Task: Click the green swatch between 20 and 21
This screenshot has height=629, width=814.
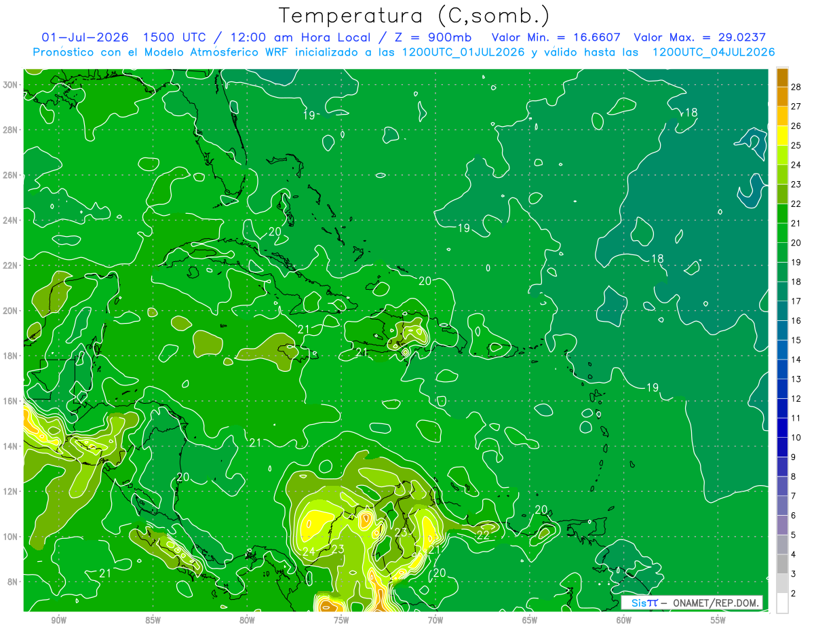Action: 782,233
